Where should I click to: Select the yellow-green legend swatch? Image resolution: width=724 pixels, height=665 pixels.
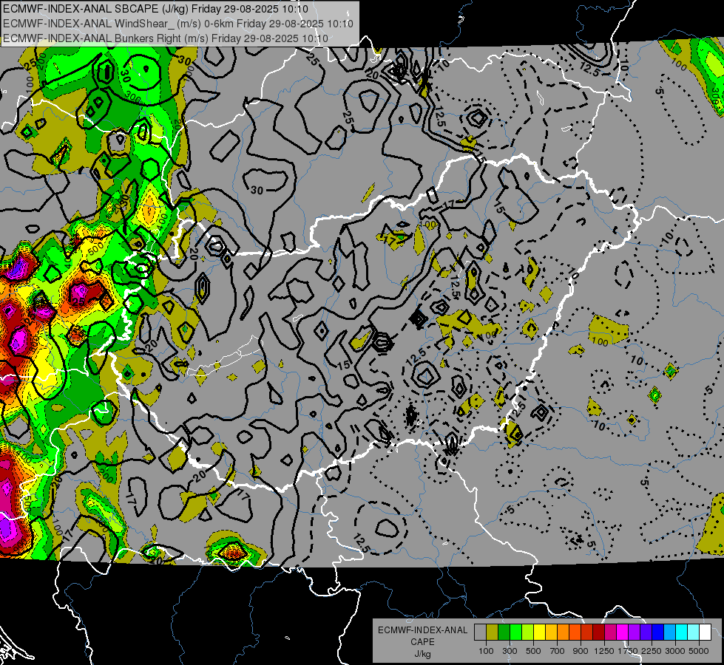[528, 632]
